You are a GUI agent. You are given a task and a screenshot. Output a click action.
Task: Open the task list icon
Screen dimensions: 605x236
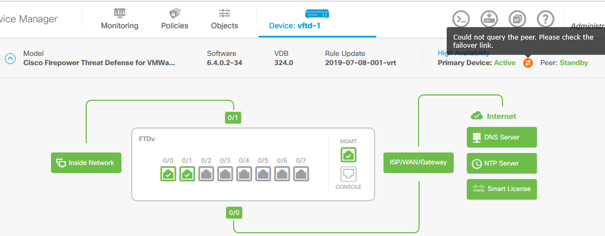[517, 18]
